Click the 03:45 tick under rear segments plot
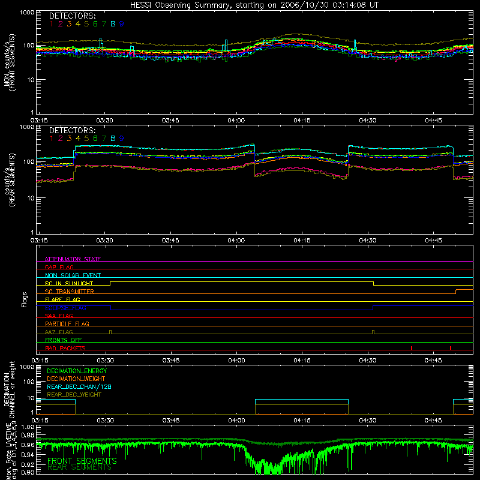Screen dimensions: 480x480 pos(170,241)
